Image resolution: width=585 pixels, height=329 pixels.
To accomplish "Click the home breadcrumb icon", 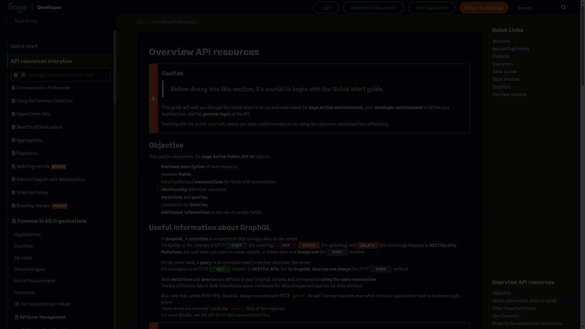I will coord(139,22).
